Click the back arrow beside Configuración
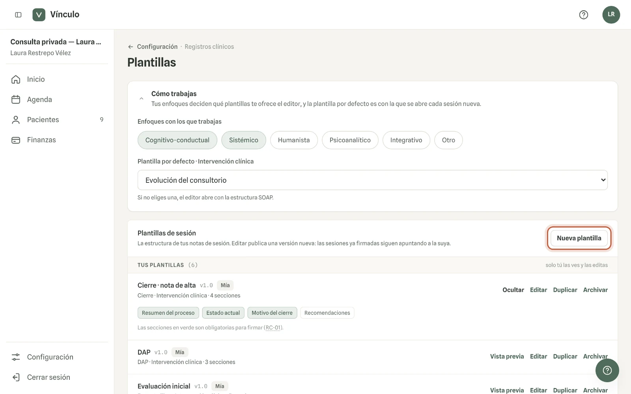The height and width of the screenshot is (394, 631). 131,46
